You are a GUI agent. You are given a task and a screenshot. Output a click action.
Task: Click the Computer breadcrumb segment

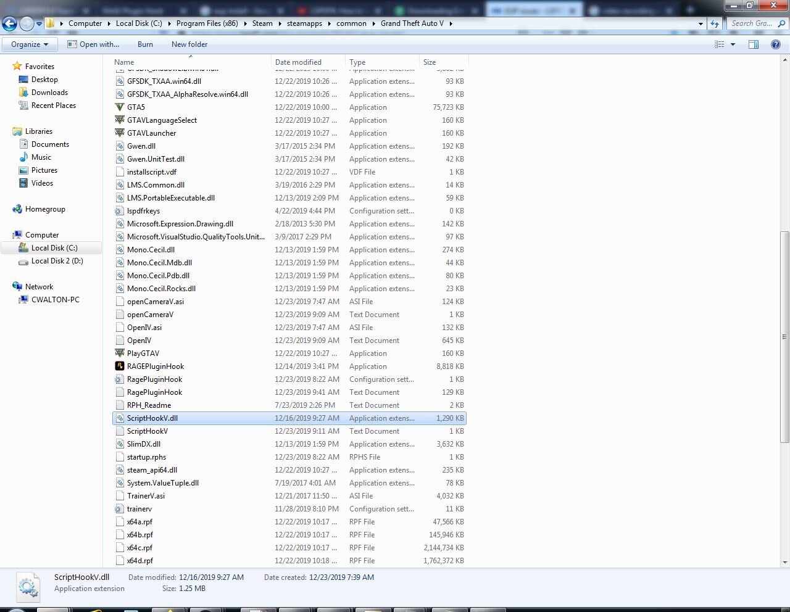[85, 23]
